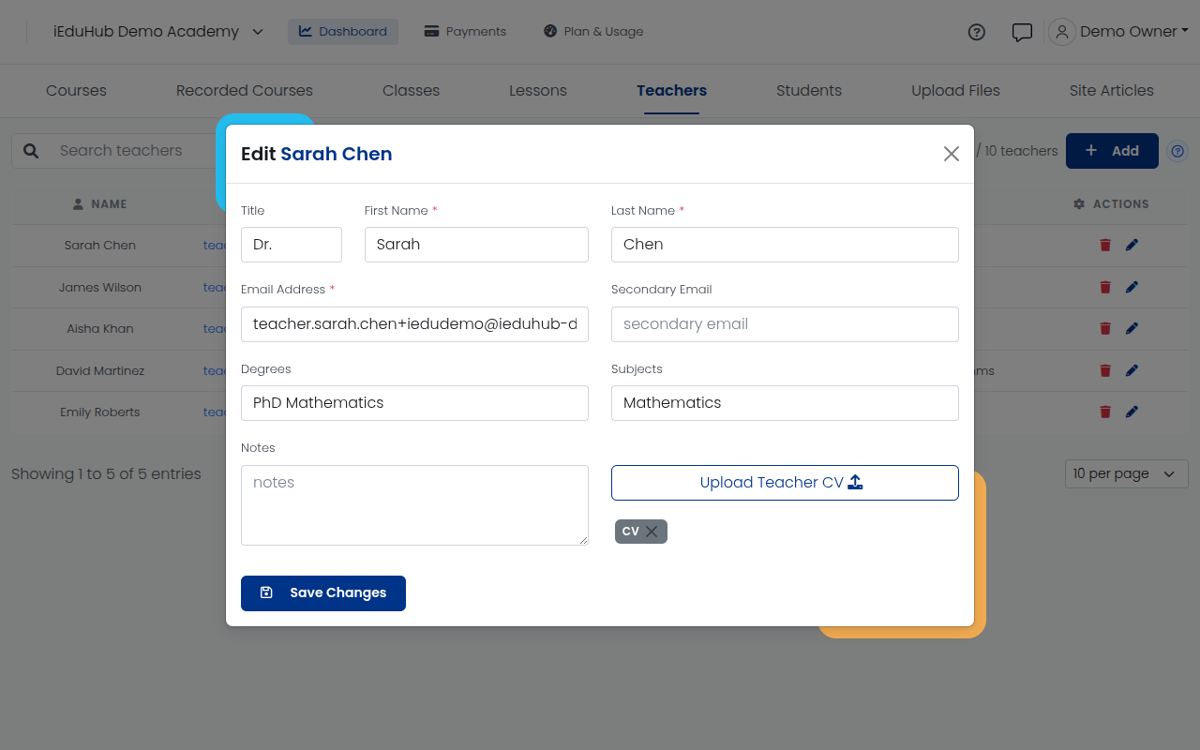
Task: Open the Payments menu item
Action: pos(465,32)
